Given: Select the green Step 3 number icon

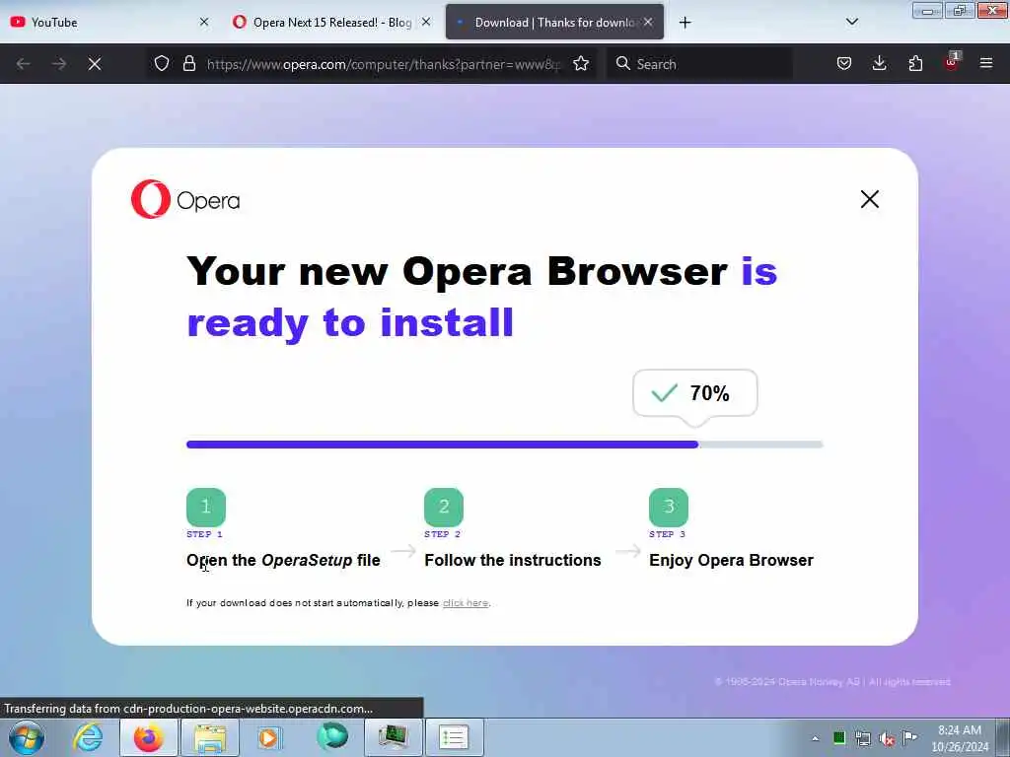Looking at the screenshot, I should 669,507.
